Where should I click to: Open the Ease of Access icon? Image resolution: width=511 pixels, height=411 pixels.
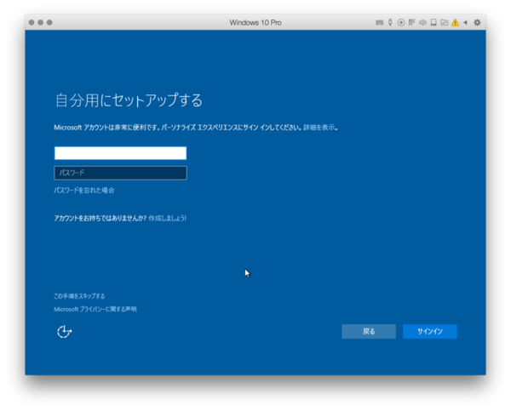(64, 332)
